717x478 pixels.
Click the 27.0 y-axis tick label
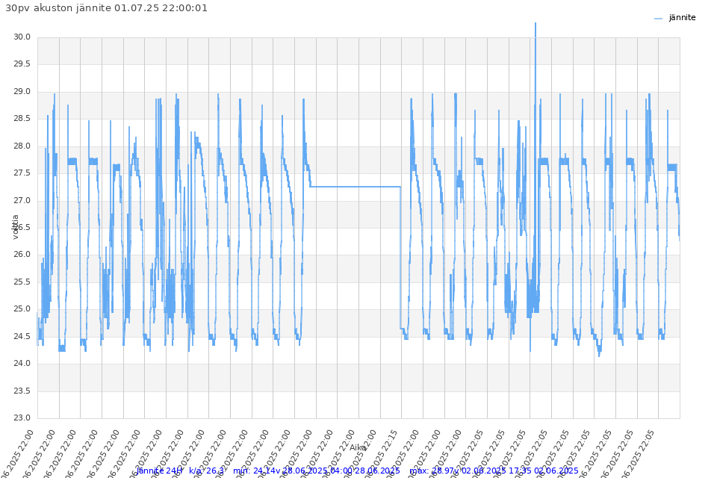point(22,201)
